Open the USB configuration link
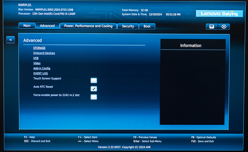This screenshot has height=152, width=248. pyautogui.click(x=36, y=58)
